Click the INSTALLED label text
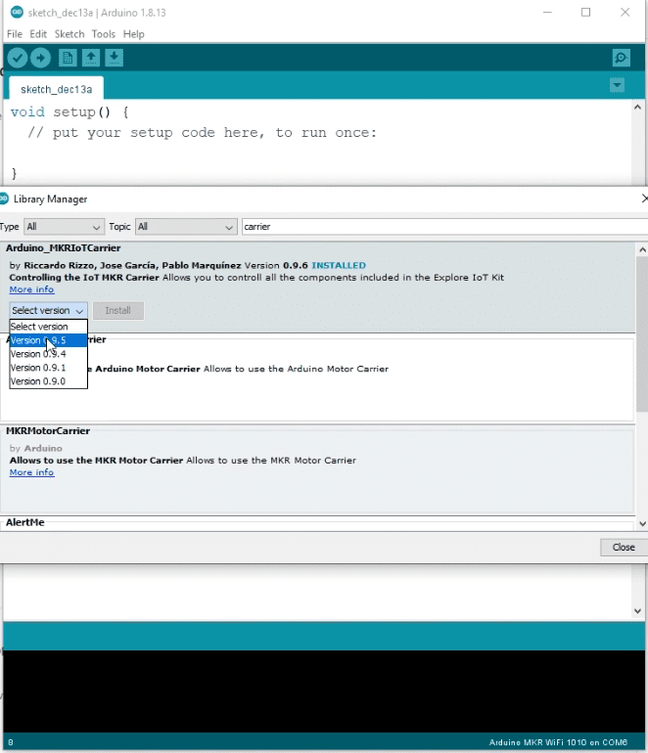648x753 pixels. click(x=339, y=266)
